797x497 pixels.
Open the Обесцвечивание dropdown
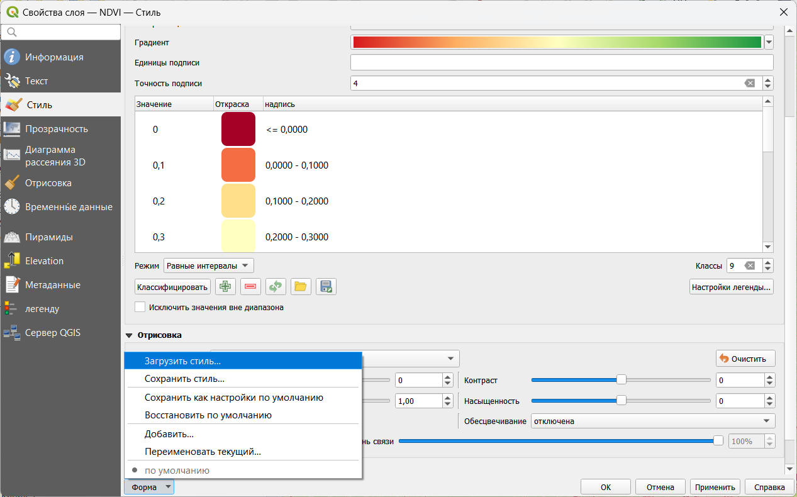(652, 421)
